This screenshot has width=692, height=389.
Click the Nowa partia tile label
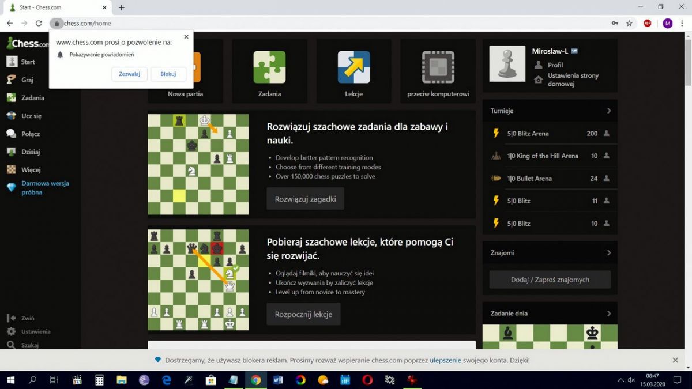pyautogui.click(x=186, y=94)
